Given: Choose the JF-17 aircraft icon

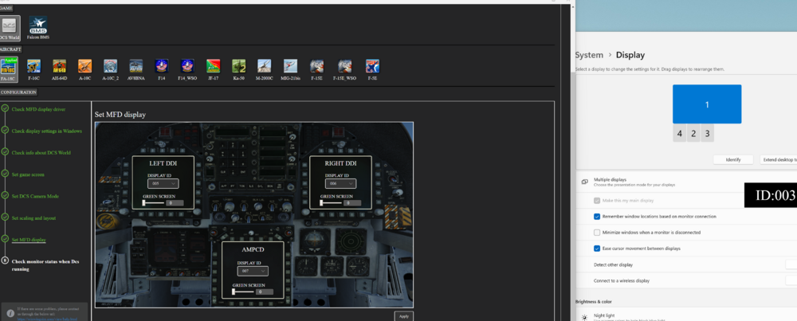Looking at the screenshot, I should click(x=214, y=69).
